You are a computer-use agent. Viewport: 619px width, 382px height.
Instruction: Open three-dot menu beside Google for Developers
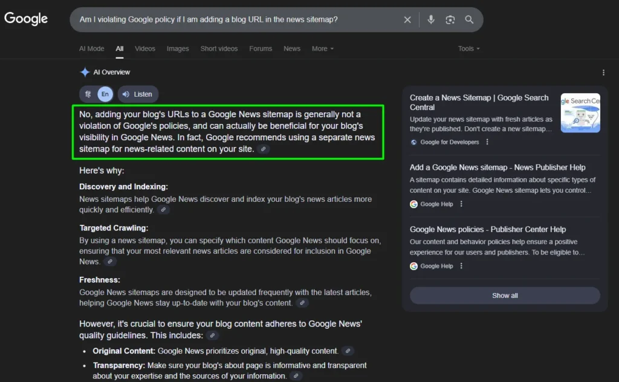tap(487, 142)
